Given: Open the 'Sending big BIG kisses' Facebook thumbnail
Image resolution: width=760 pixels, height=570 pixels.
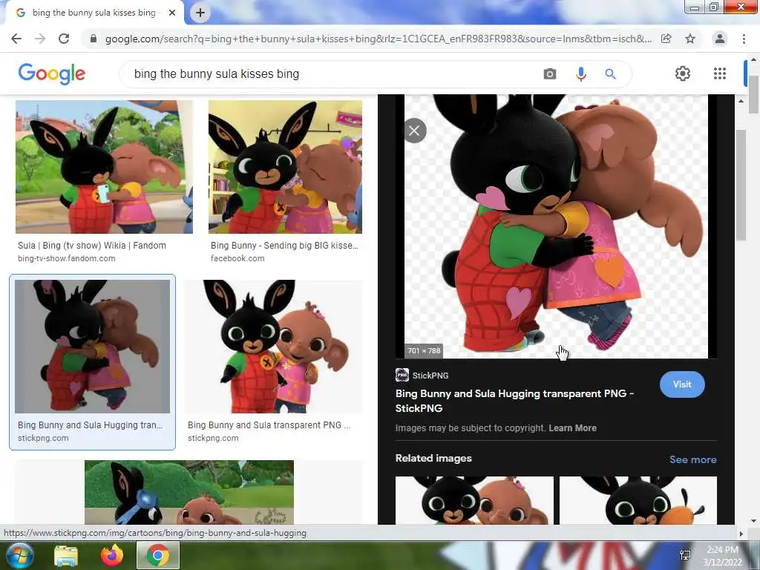Looking at the screenshot, I should point(285,167).
